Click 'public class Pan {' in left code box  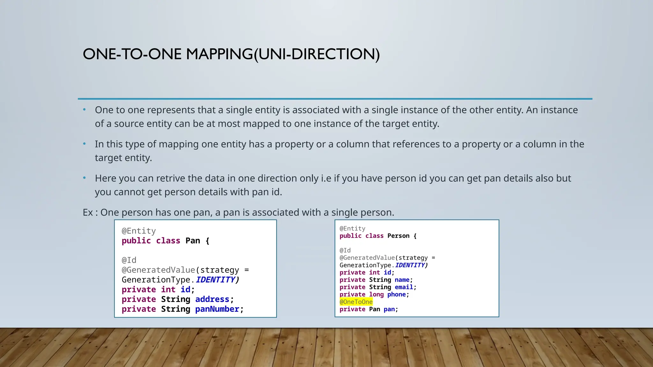(x=165, y=241)
